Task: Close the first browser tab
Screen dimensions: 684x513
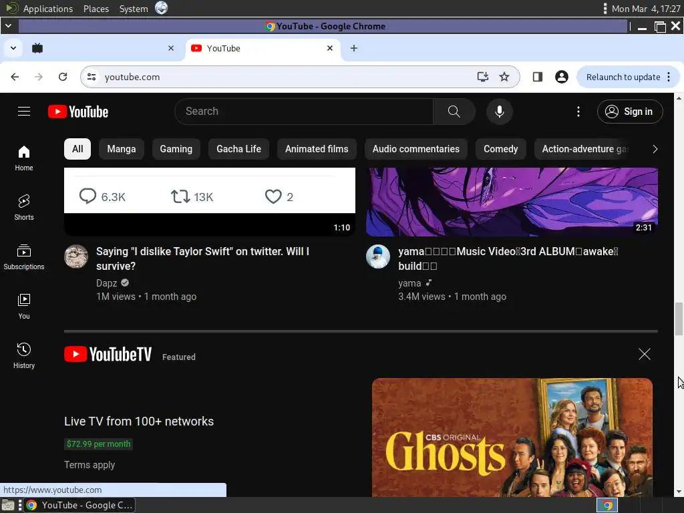Action: tap(171, 48)
